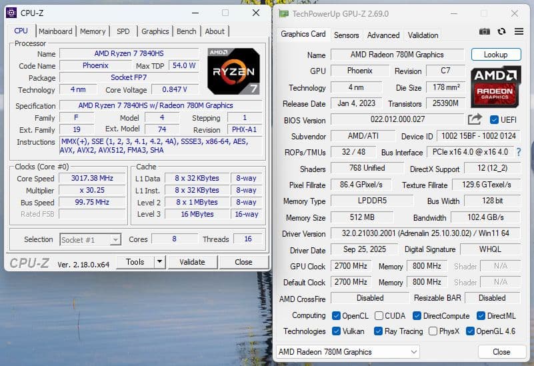Open the Advanced tab in GPU-Z

pos(383,35)
